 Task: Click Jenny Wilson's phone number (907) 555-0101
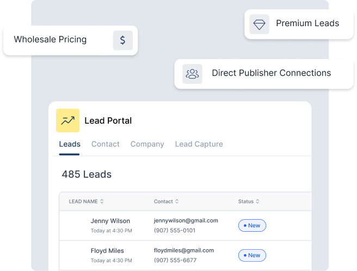(175, 231)
